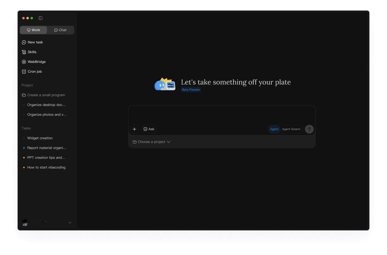Open PPT creation tips task
This screenshot has height=255, width=387.
tap(44, 158)
